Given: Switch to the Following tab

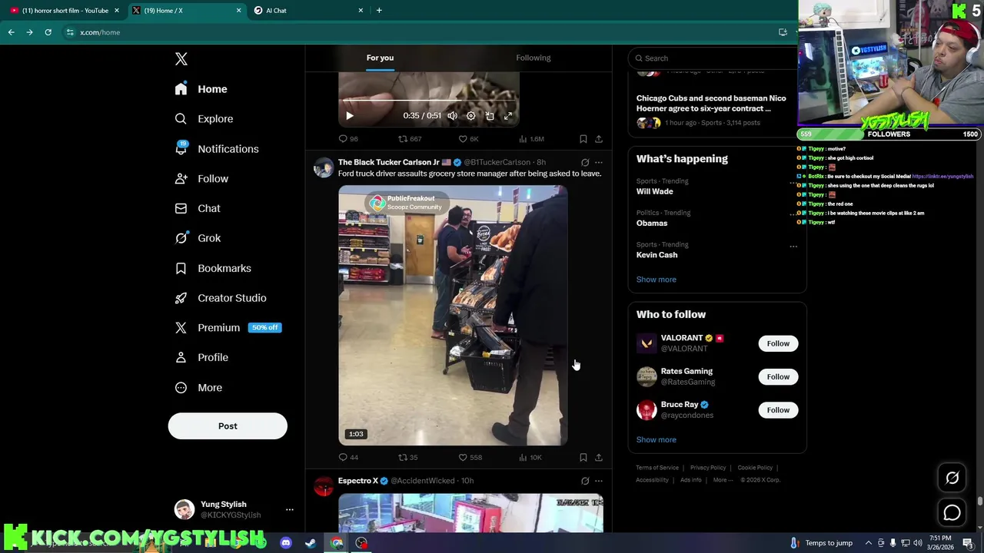Looking at the screenshot, I should (x=534, y=58).
